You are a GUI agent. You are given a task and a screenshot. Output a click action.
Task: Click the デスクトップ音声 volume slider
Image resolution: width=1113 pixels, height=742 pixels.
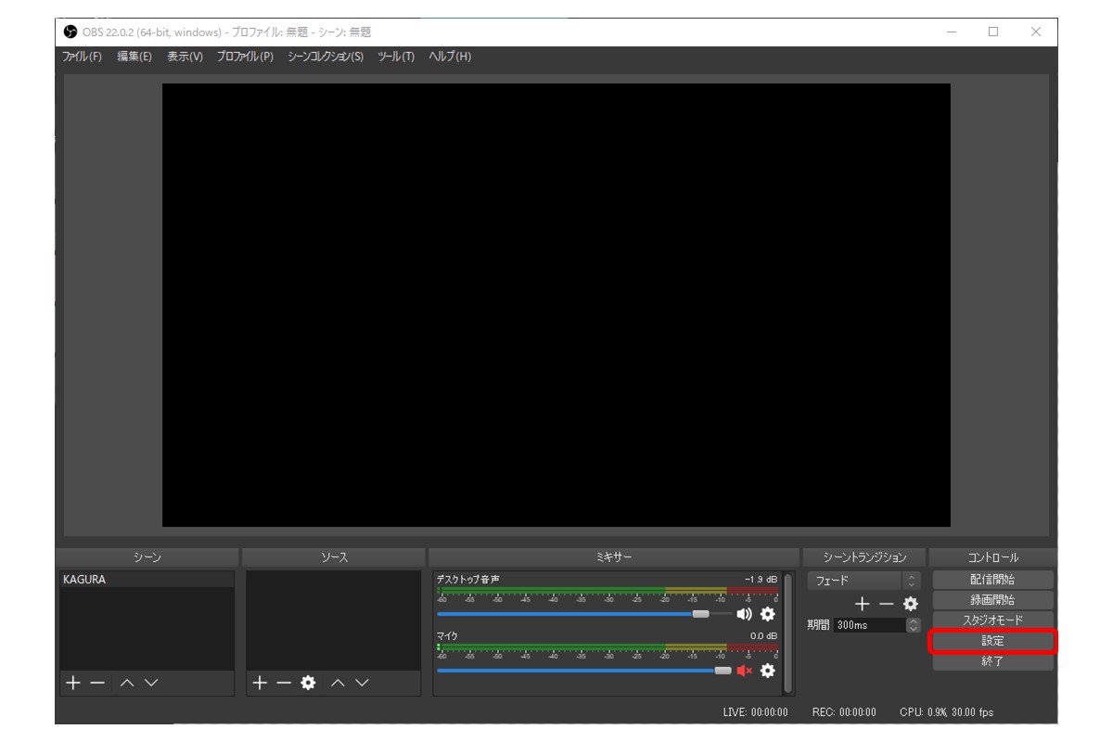583,614
